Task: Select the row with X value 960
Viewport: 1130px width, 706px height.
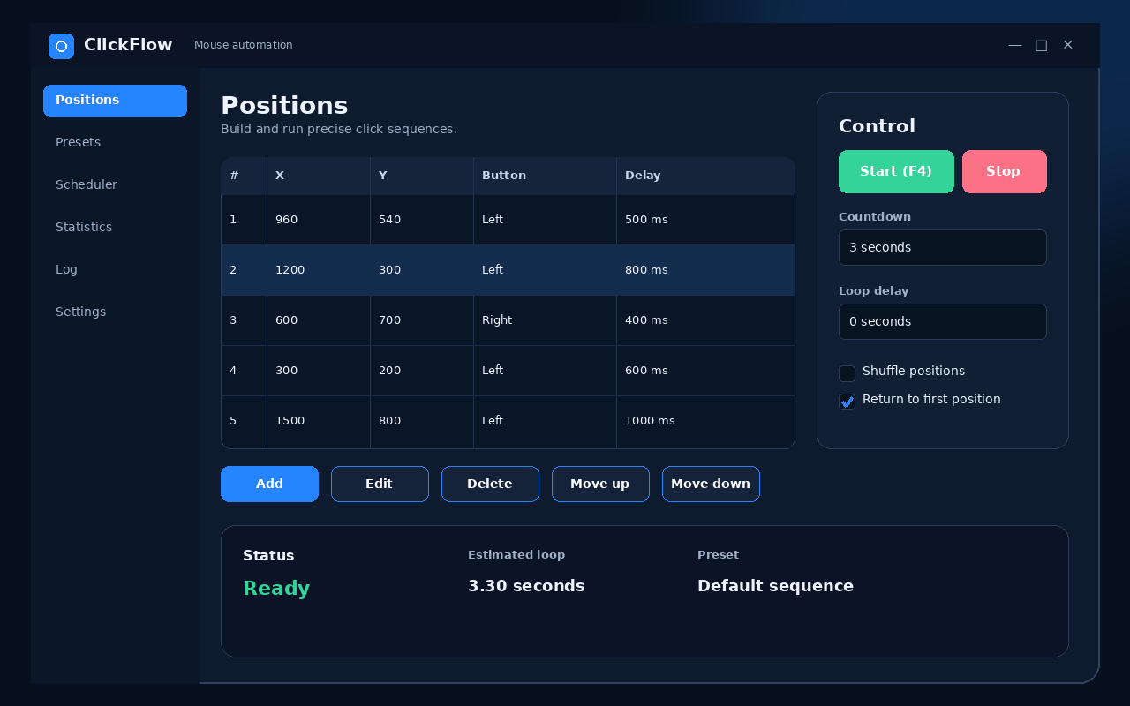Action: coord(508,220)
